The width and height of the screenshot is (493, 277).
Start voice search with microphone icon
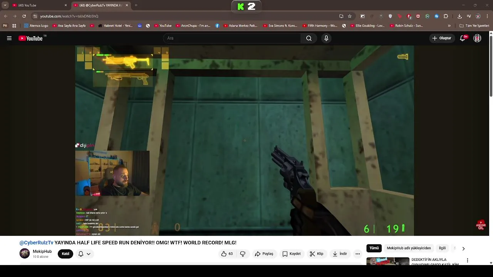326,38
